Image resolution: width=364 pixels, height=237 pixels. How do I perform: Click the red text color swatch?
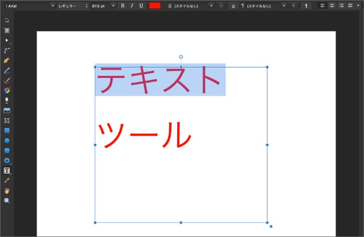pos(155,5)
